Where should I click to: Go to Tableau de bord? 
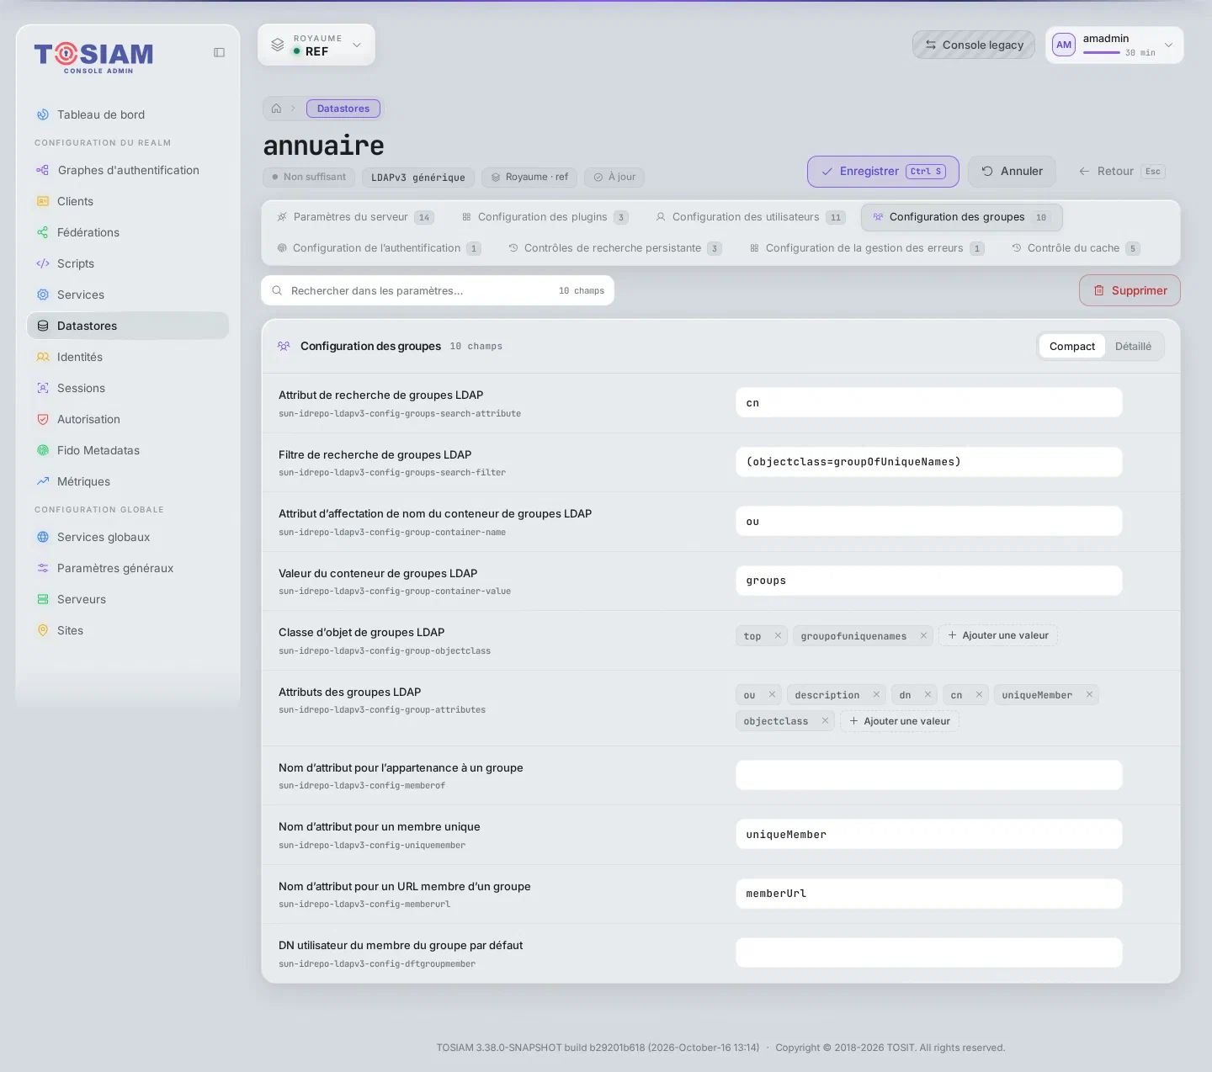pyautogui.click(x=128, y=114)
